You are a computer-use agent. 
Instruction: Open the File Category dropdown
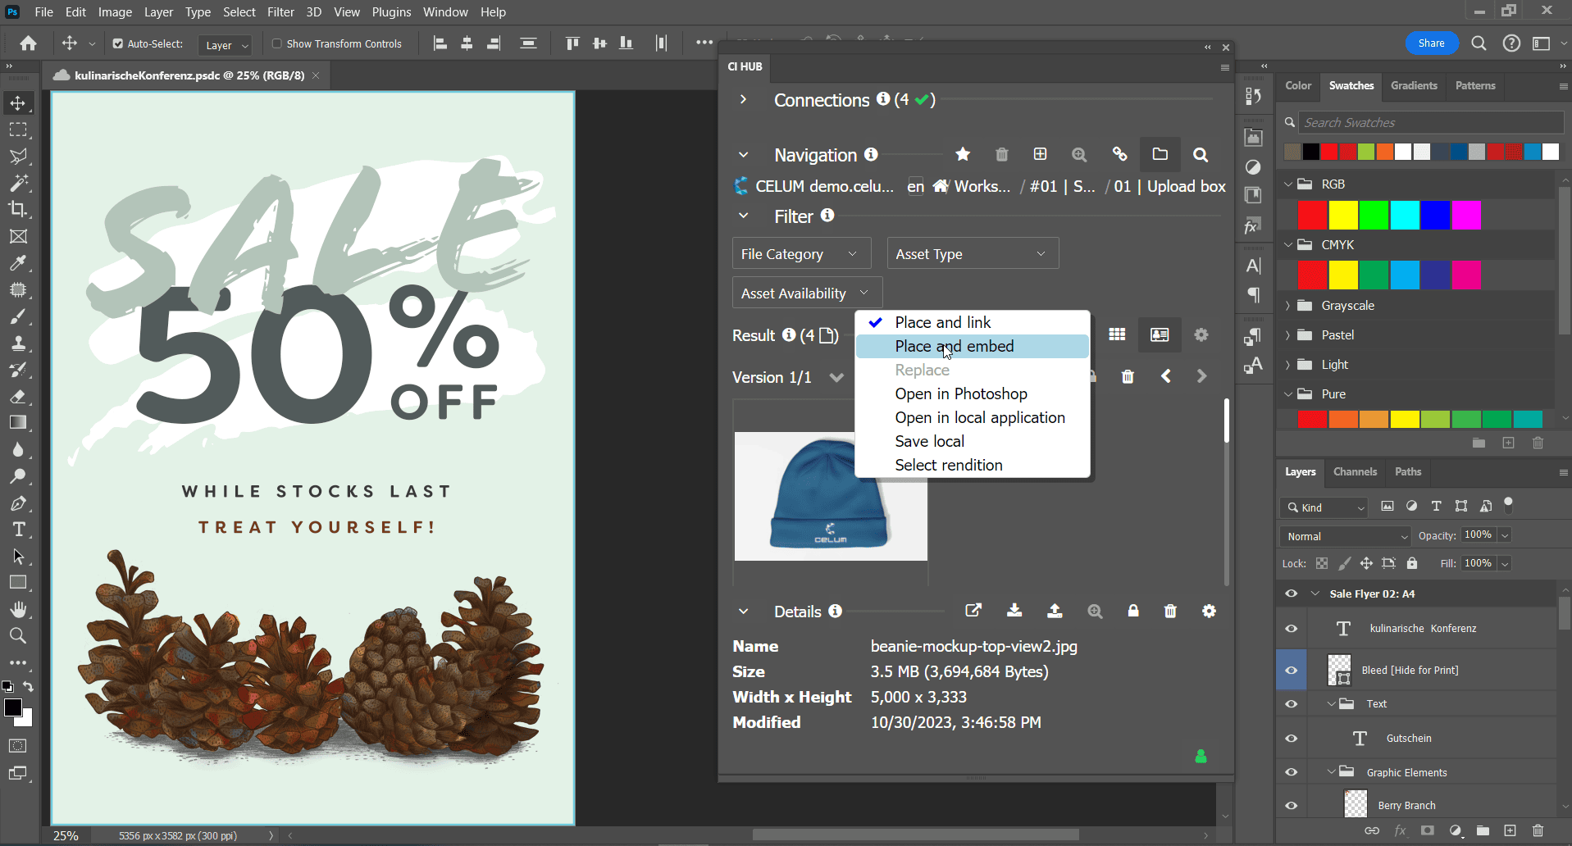tap(800, 254)
